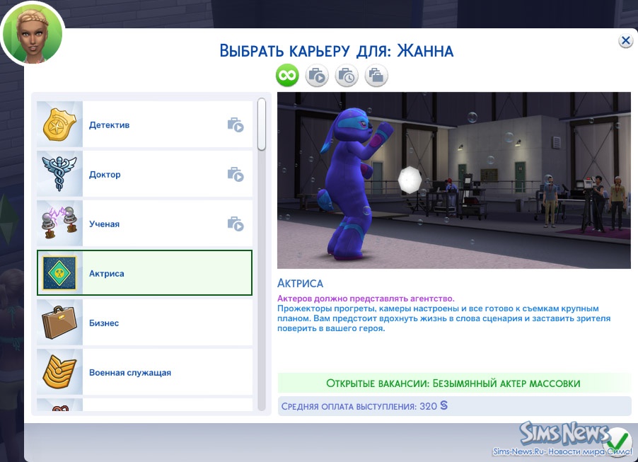Click the career list scrollbar thumb
This screenshot has height=462, width=638.
coord(262,125)
